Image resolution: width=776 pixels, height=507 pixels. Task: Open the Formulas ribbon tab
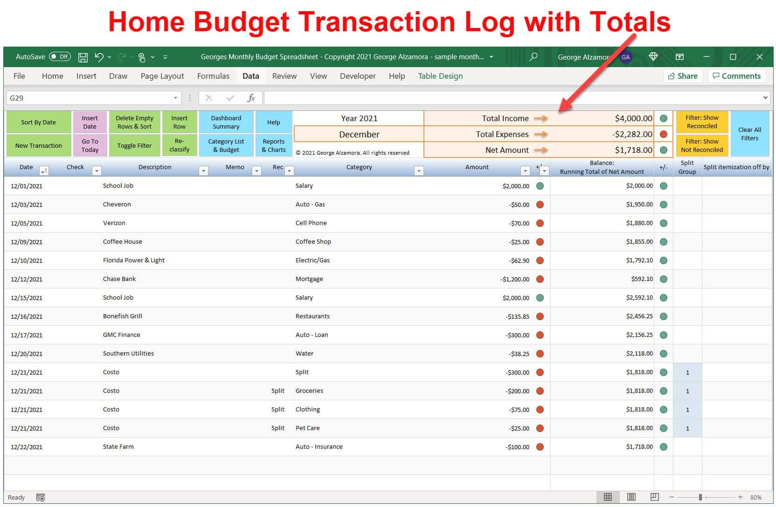[x=213, y=75]
